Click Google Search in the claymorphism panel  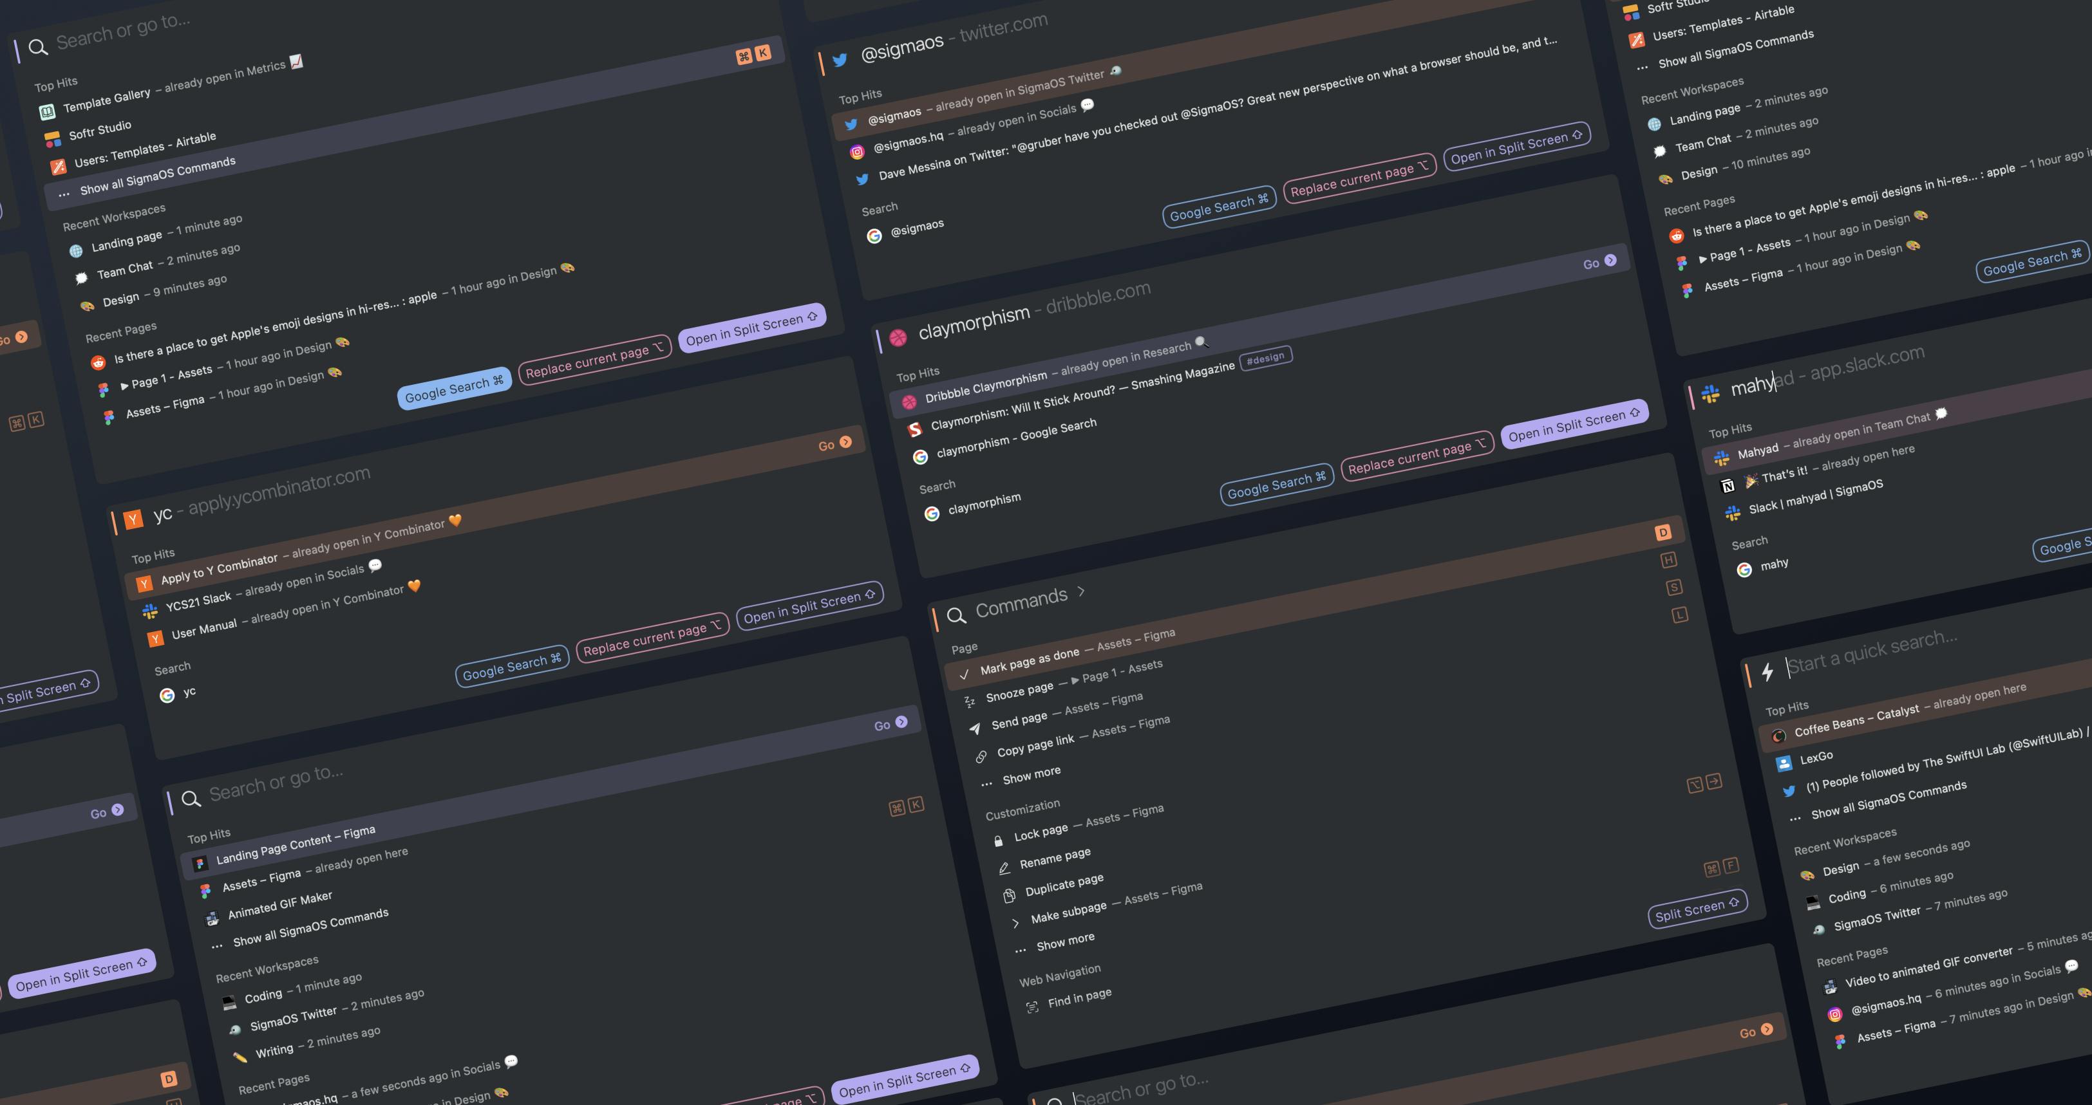pyautogui.click(x=1277, y=483)
